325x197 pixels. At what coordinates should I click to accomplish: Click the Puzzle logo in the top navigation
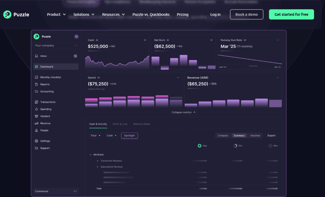pos(16,15)
